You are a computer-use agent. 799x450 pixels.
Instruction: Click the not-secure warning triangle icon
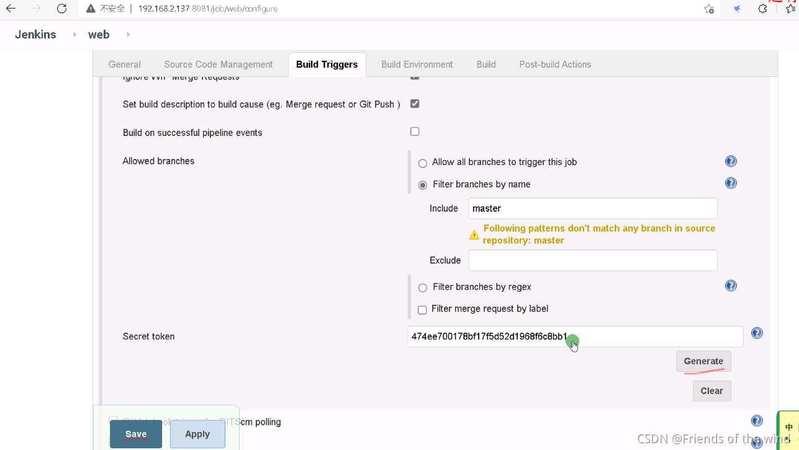coord(91,9)
